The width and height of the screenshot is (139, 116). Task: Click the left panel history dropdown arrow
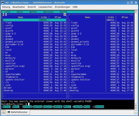(65, 15)
